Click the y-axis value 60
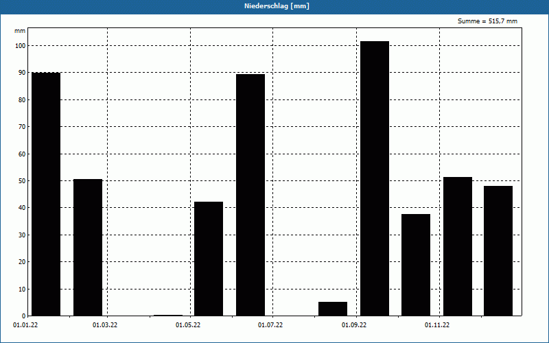This screenshot has width=549, height=343. point(23,154)
